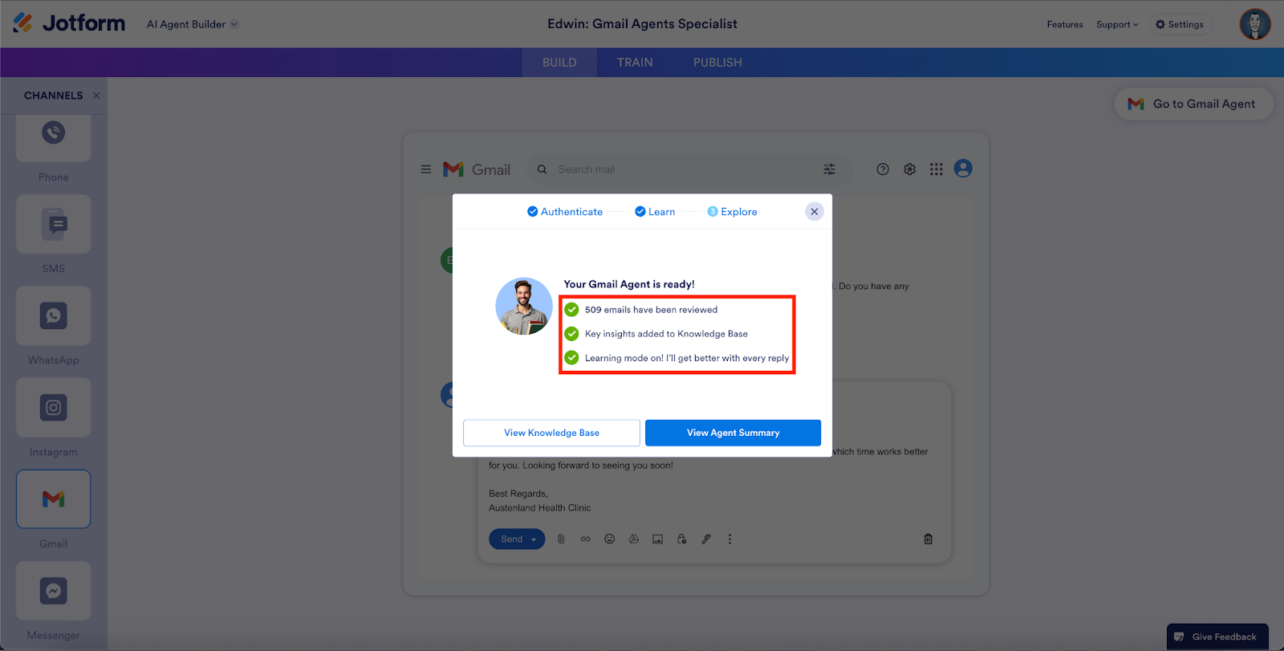Image resolution: width=1284 pixels, height=651 pixels.
Task: Switch to the PUBLISH tab
Action: (717, 63)
